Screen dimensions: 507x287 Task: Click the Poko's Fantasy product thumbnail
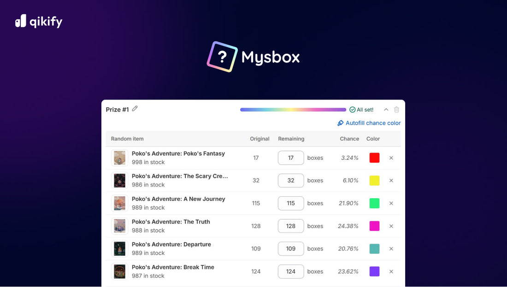coord(120,158)
